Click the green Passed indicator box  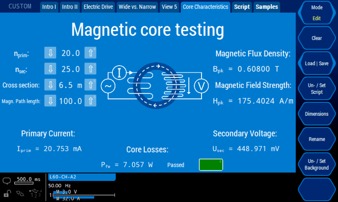click(211, 165)
